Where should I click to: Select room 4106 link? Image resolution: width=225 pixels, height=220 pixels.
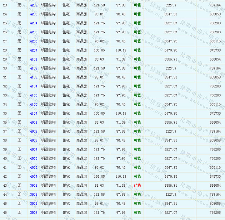(x=34, y=104)
